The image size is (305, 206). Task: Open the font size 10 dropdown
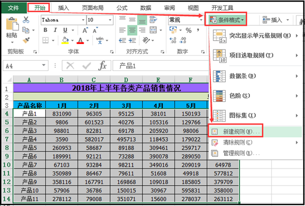110,20
